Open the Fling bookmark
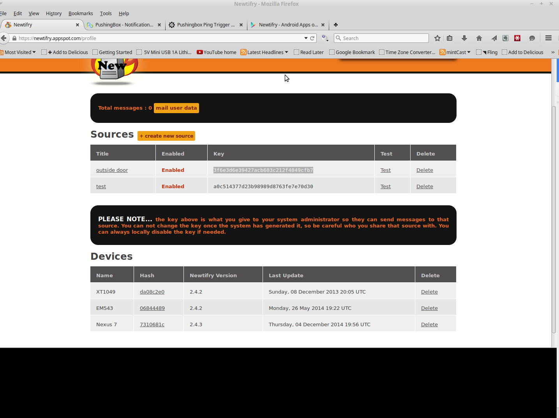The image size is (559, 418). point(487,52)
